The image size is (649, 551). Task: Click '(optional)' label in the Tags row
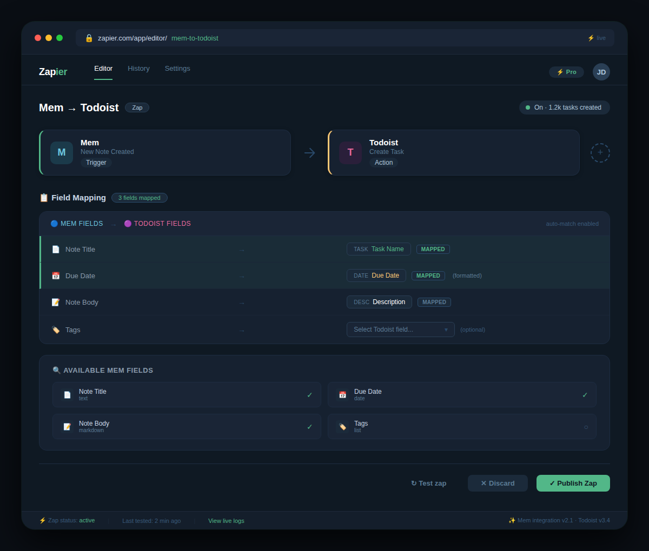[473, 330]
